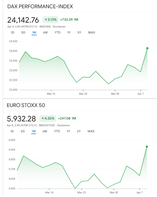
Task: Show DAX year-to-date YTD range
Action: click(57, 32)
